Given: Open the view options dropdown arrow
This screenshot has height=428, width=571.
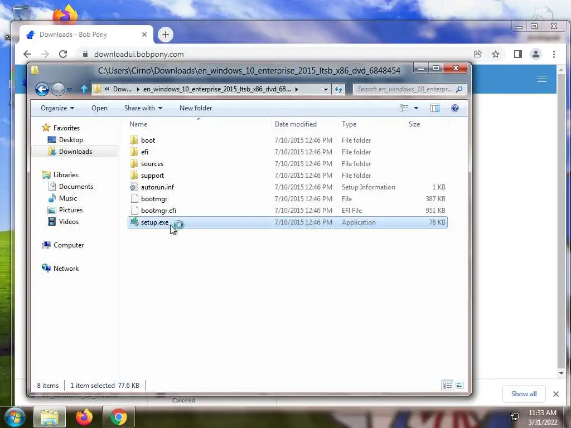Looking at the screenshot, I should tap(416, 108).
